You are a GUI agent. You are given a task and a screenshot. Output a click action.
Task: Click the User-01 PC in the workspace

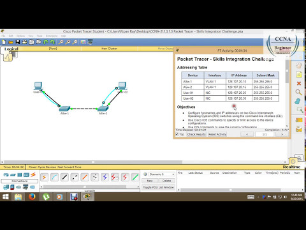tap(38, 86)
